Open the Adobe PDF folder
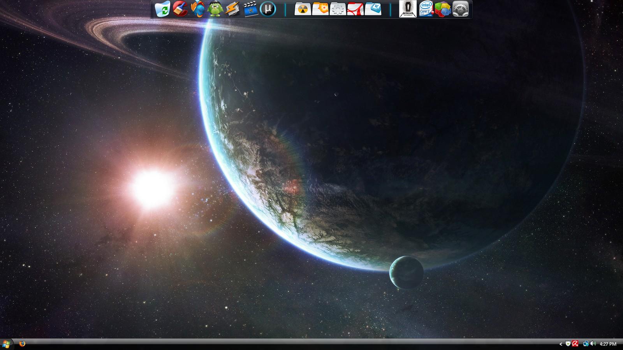623x350 pixels. coord(355,9)
